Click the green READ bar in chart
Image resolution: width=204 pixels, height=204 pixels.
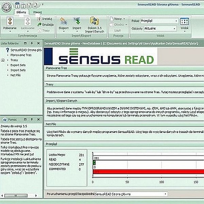[x=94, y=163]
